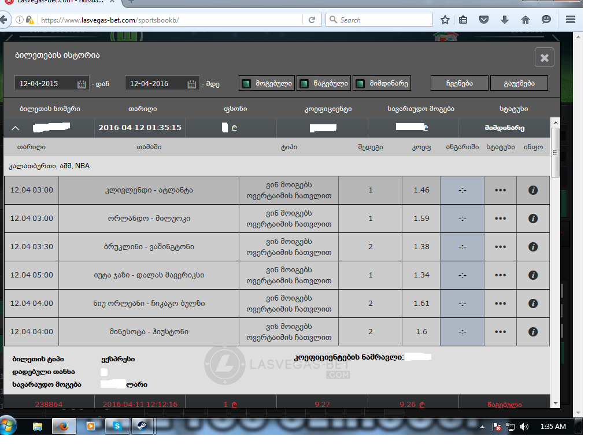Click the გაუქმება (cancel) button
The height and width of the screenshot is (444, 592).
tap(519, 83)
